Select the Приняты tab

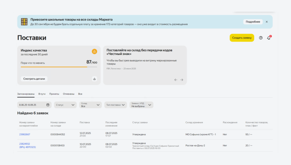click(54, 94)
